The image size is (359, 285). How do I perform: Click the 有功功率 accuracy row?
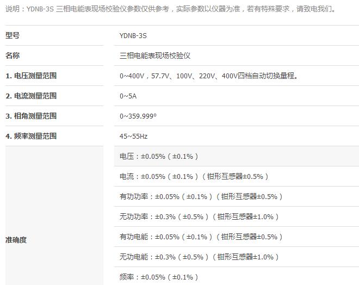[x=201, y=196]
